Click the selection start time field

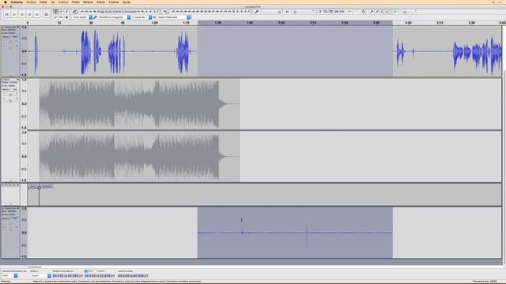[x=67, y=276]
